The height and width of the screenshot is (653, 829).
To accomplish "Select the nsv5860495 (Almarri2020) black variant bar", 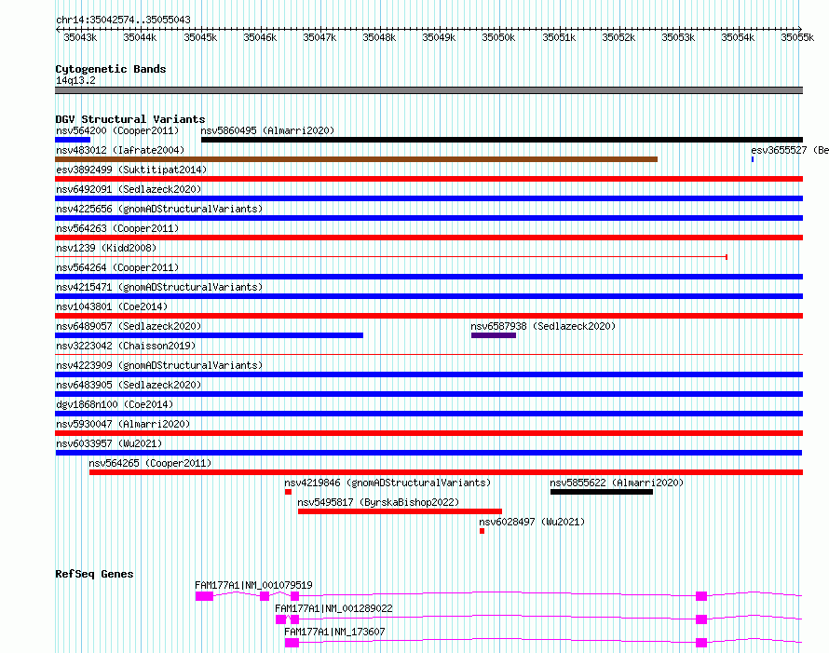I will (x=502, y=140).
